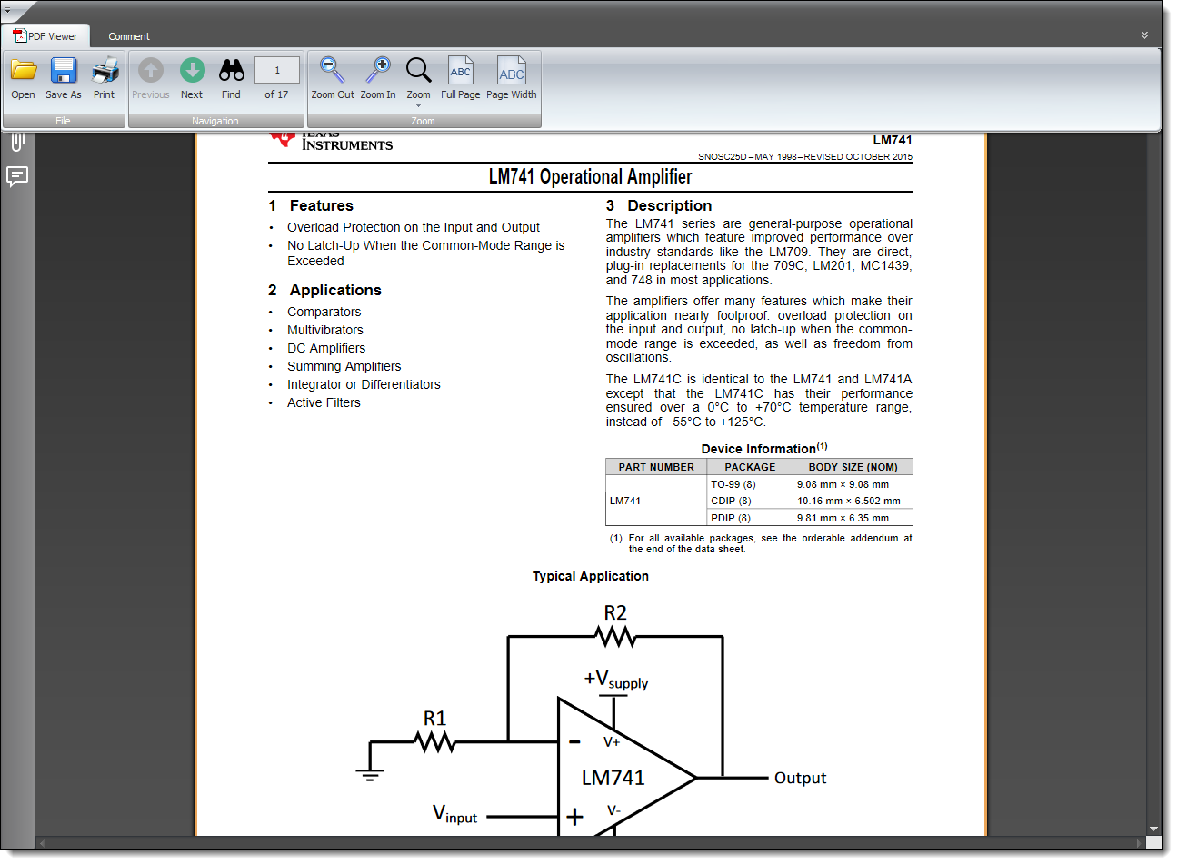Click 'Output' label in the schematic
Screen dimensions: 1177x864
tap(800, 778)
